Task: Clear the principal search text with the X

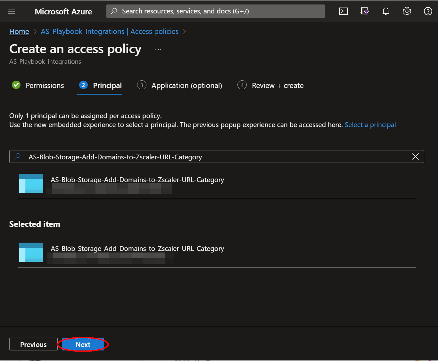Action: tap(416, 156)
